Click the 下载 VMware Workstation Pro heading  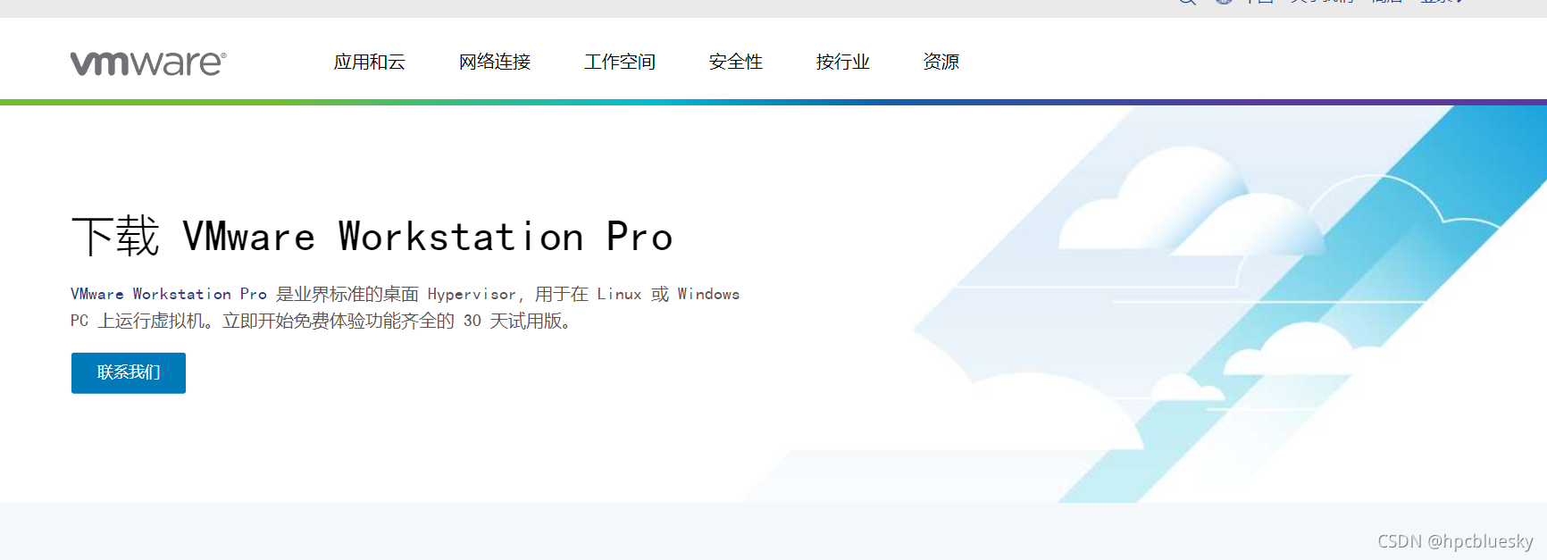click(x=372, y=237)
